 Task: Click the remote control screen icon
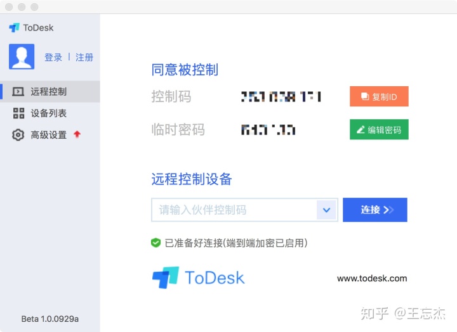click(18, 92)
